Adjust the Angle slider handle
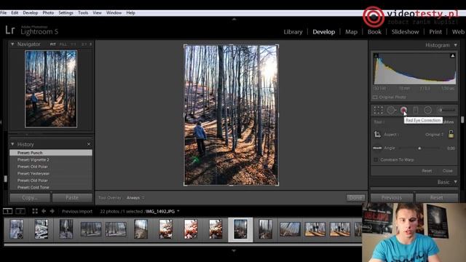466x262 pixels. coord(419,148)
